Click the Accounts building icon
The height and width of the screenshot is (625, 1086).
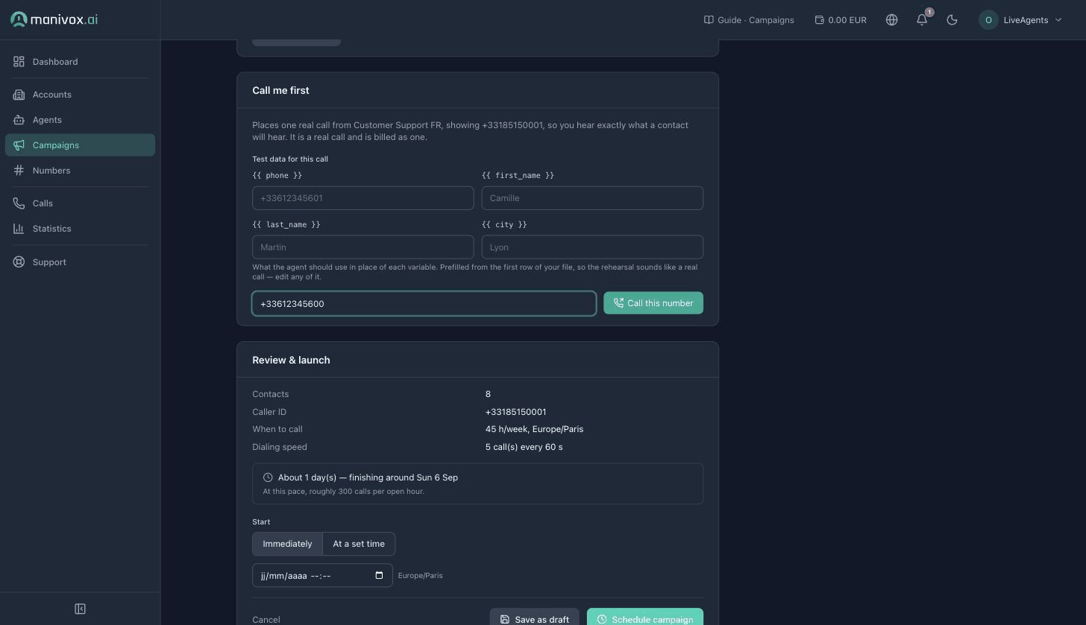coord(19,95)
